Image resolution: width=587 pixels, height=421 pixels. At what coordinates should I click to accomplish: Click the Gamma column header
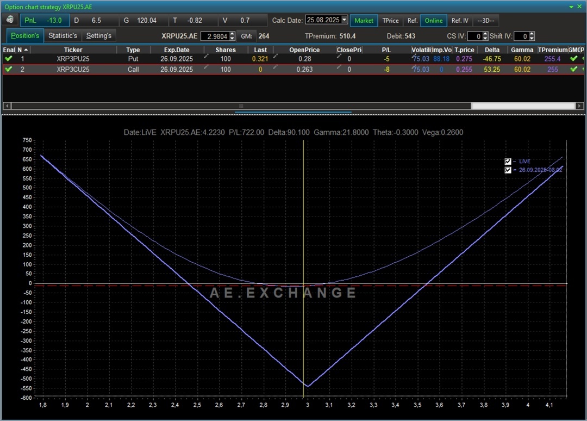click(x=522, y=50)
